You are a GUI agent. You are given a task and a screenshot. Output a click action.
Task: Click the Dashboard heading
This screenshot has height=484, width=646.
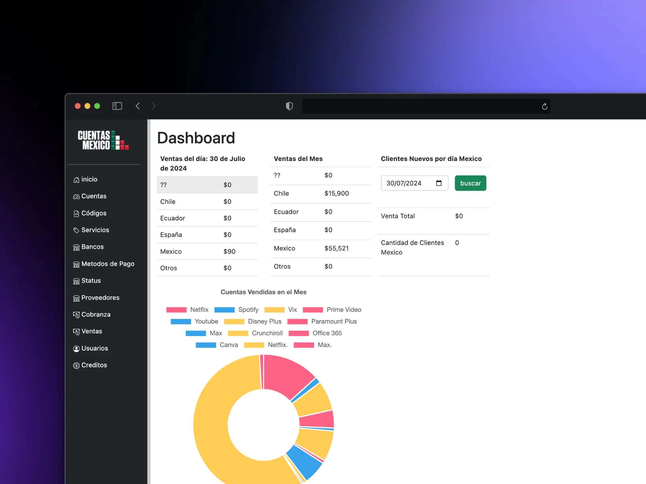coord(196,138)
